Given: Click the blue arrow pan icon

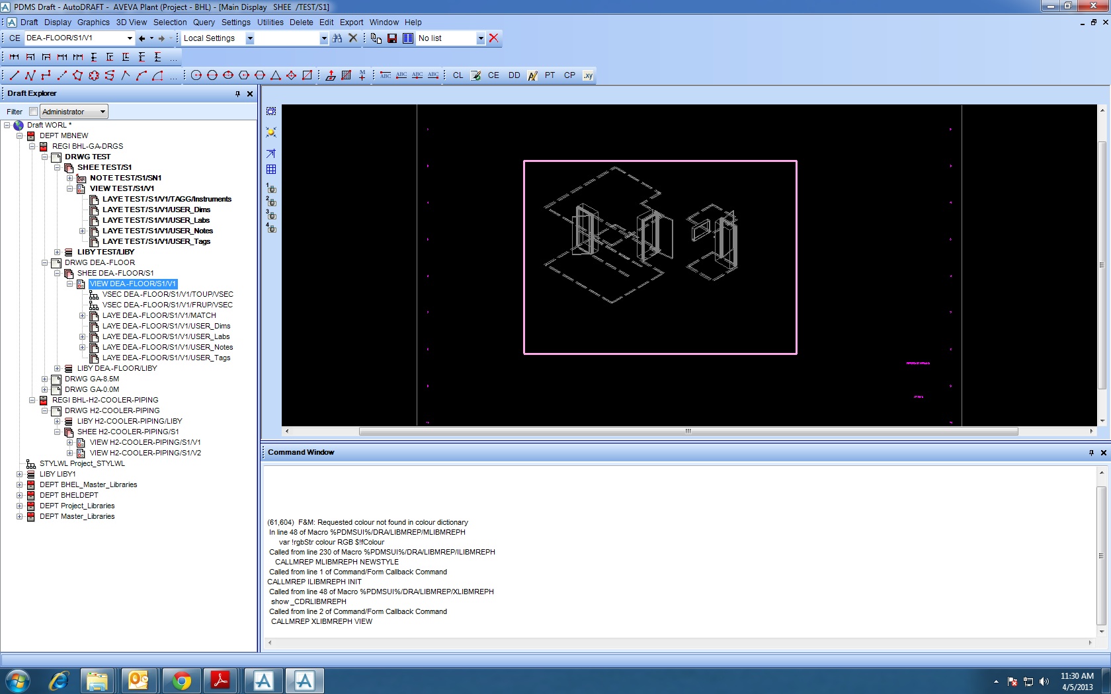Looking at the screenshot, I should click(x=271, y=153).
